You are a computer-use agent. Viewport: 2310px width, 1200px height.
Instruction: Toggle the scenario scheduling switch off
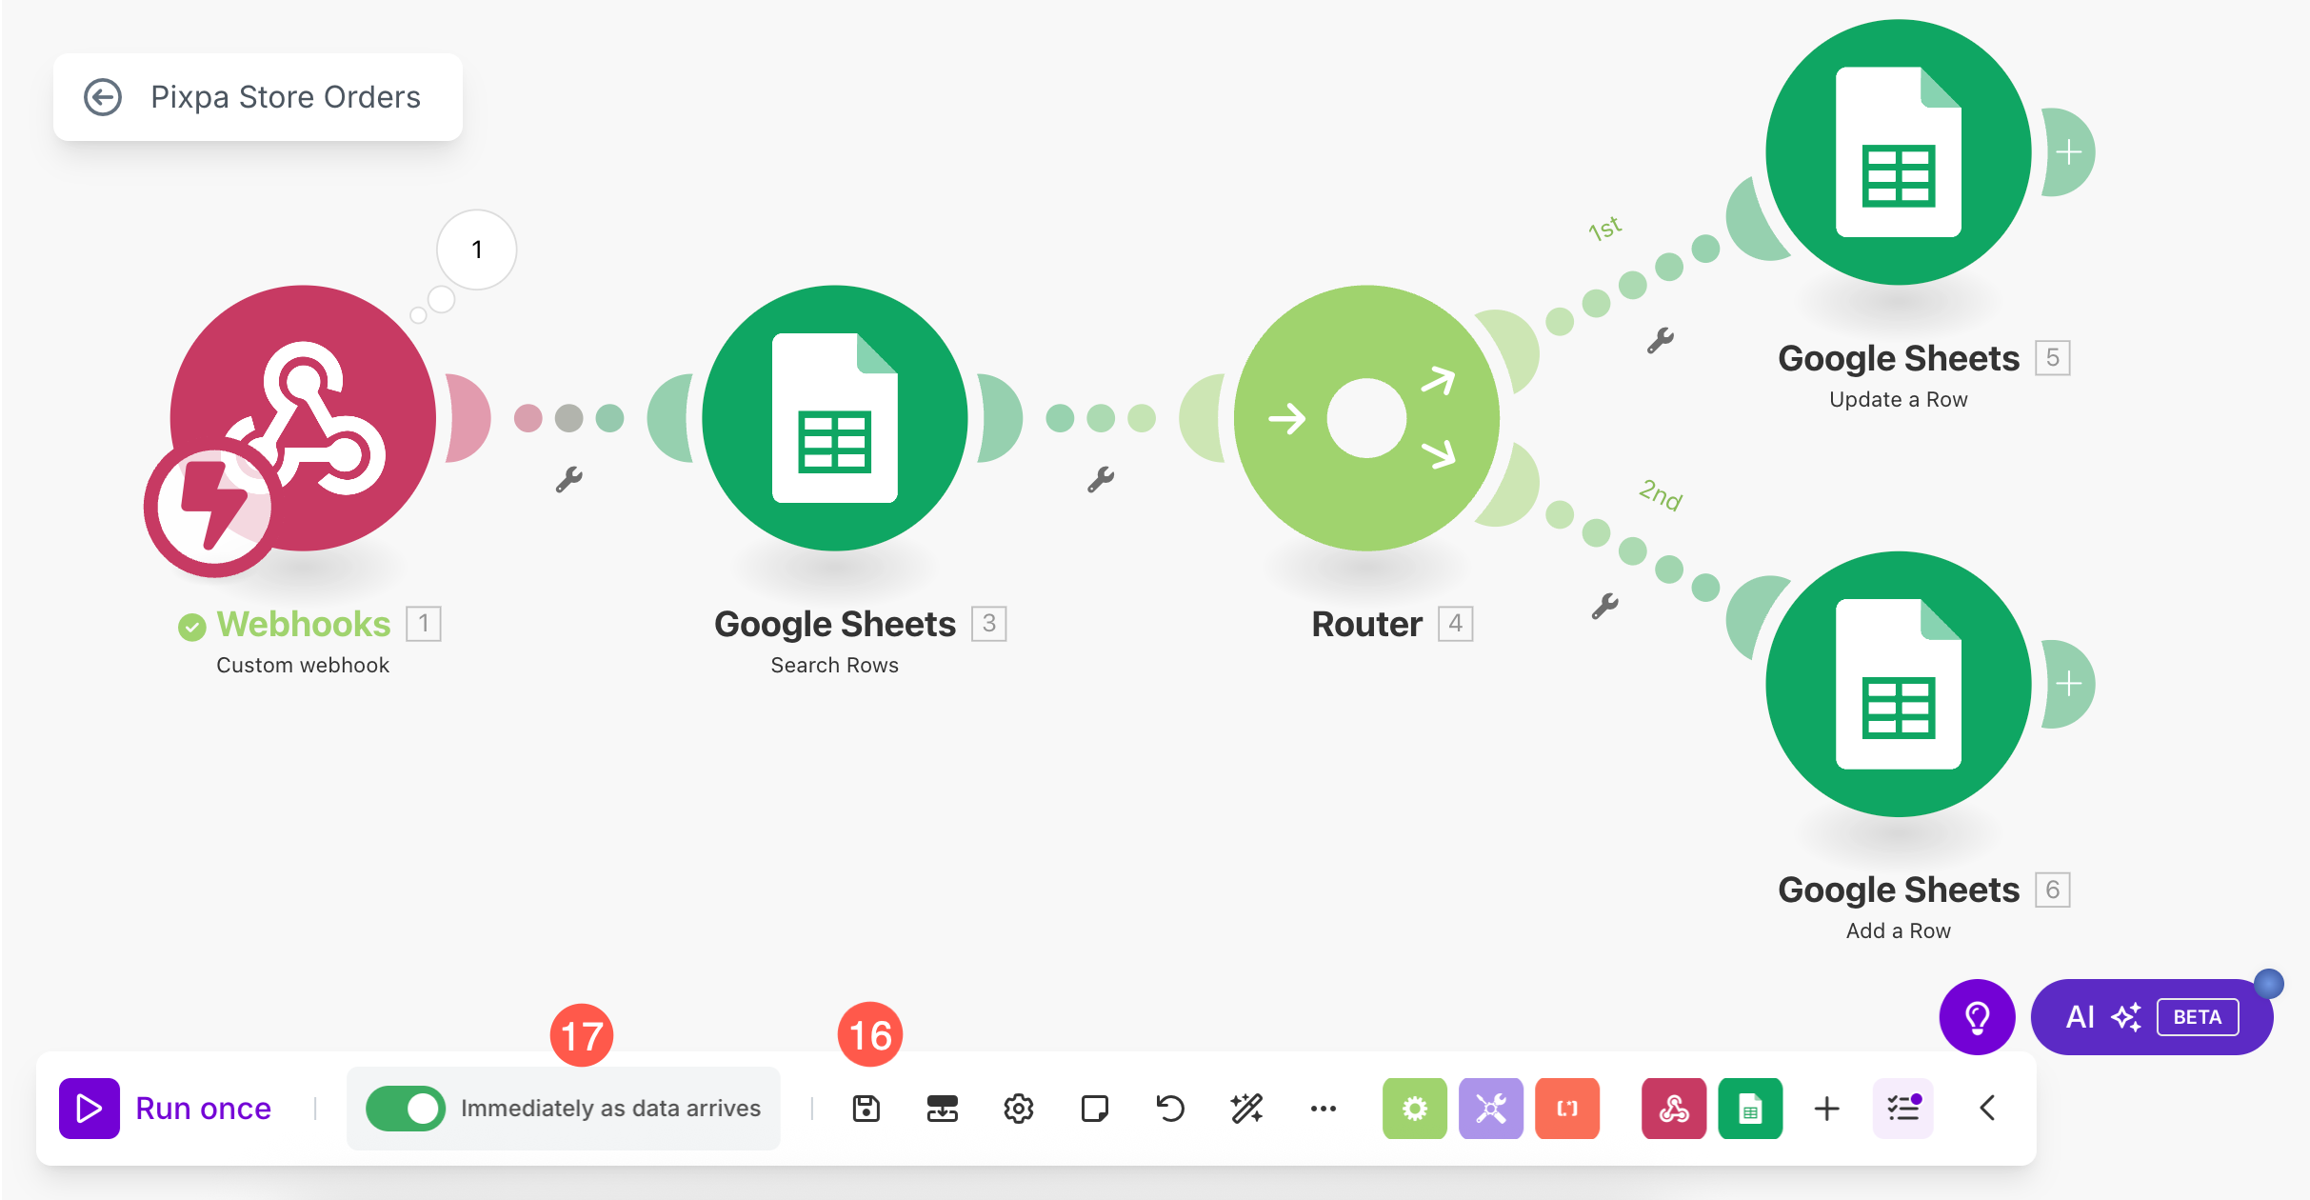coord(406,1109)
